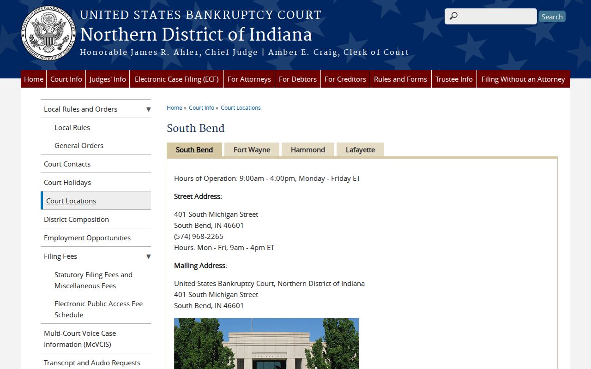This screenshot has height=369, width=591.
Task: Open the Home menu item
Action: [34, 79]
